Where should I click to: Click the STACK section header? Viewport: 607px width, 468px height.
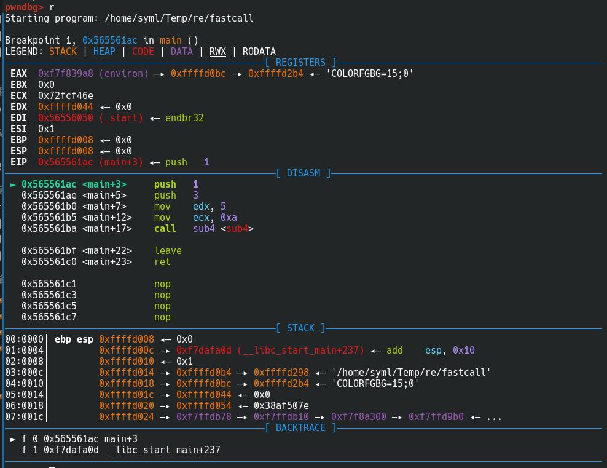[300, 328]
